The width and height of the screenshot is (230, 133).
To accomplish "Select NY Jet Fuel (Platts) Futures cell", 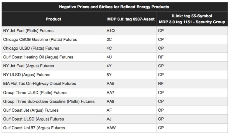I will [x=28, y=31].
